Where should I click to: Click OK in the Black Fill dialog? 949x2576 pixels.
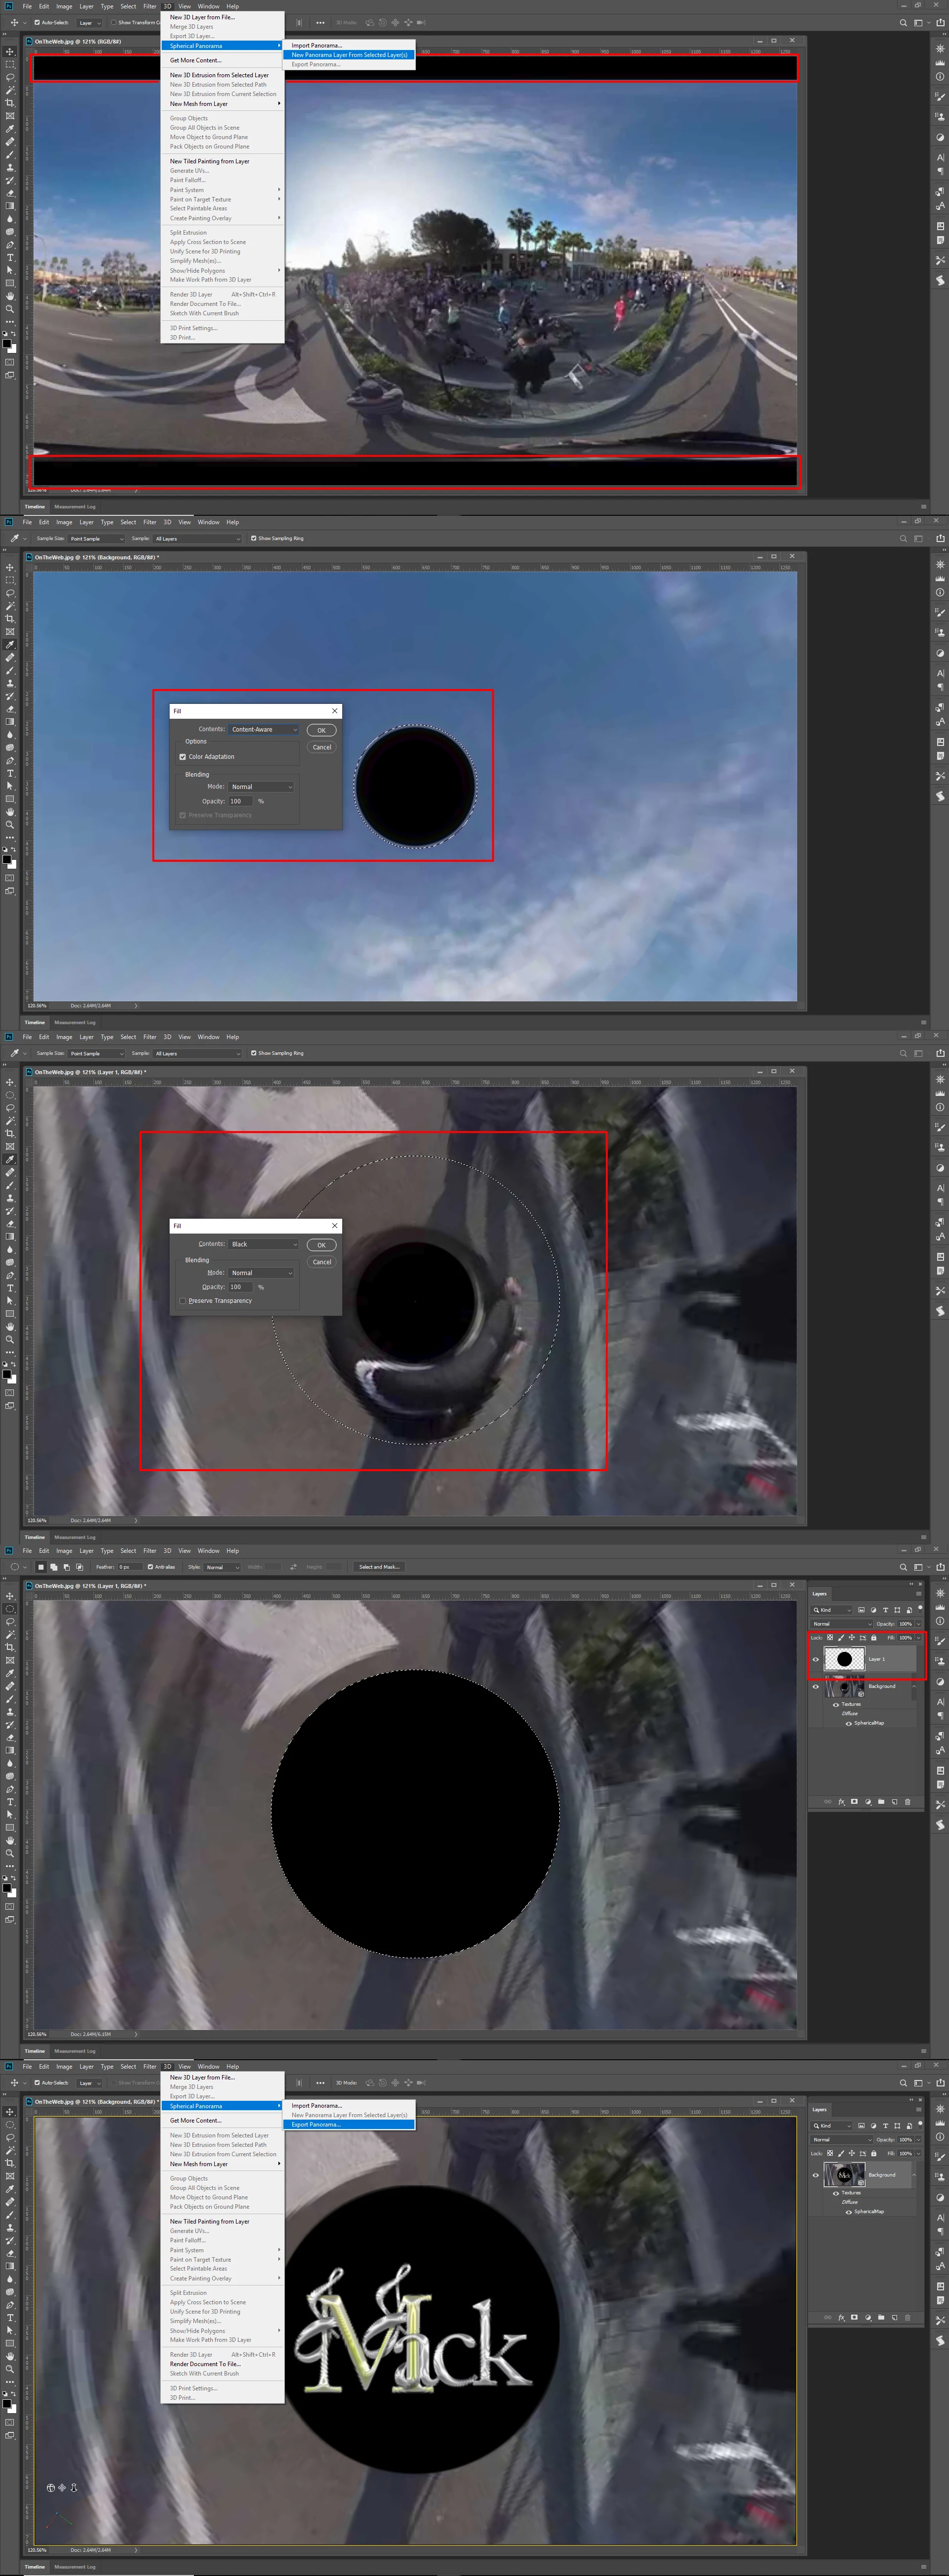[320, 1245]
